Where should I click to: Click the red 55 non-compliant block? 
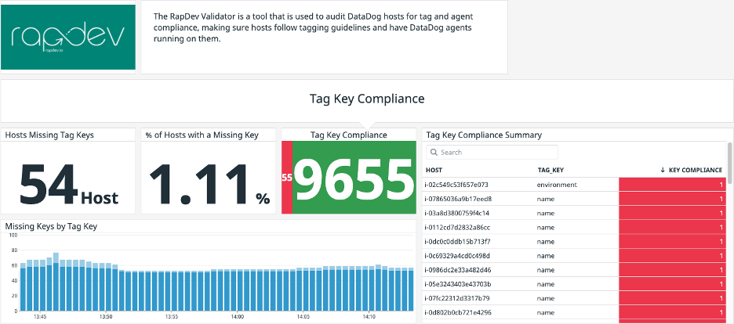(x=287, y=178)
